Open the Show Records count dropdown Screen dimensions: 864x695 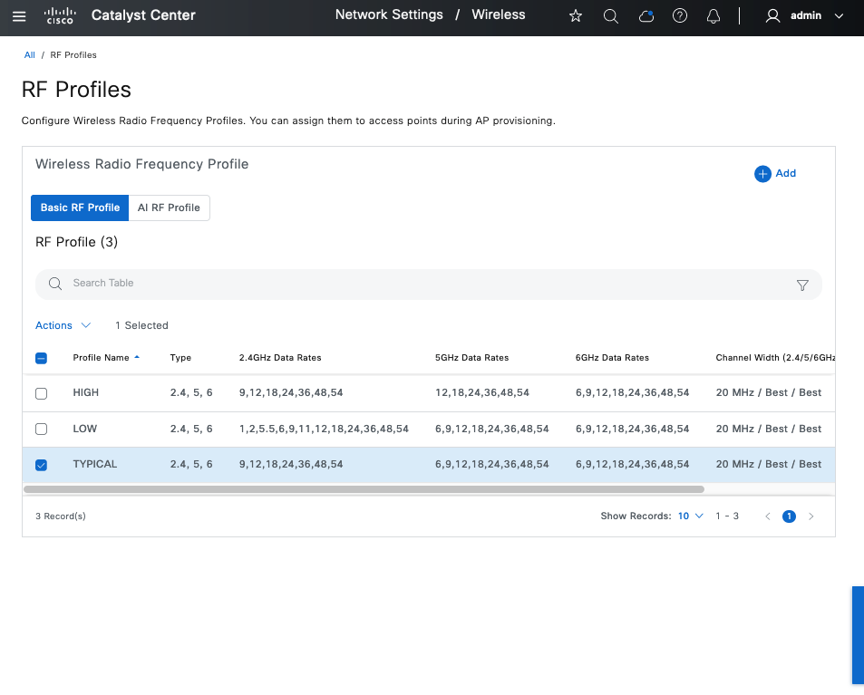coord(690,516)
